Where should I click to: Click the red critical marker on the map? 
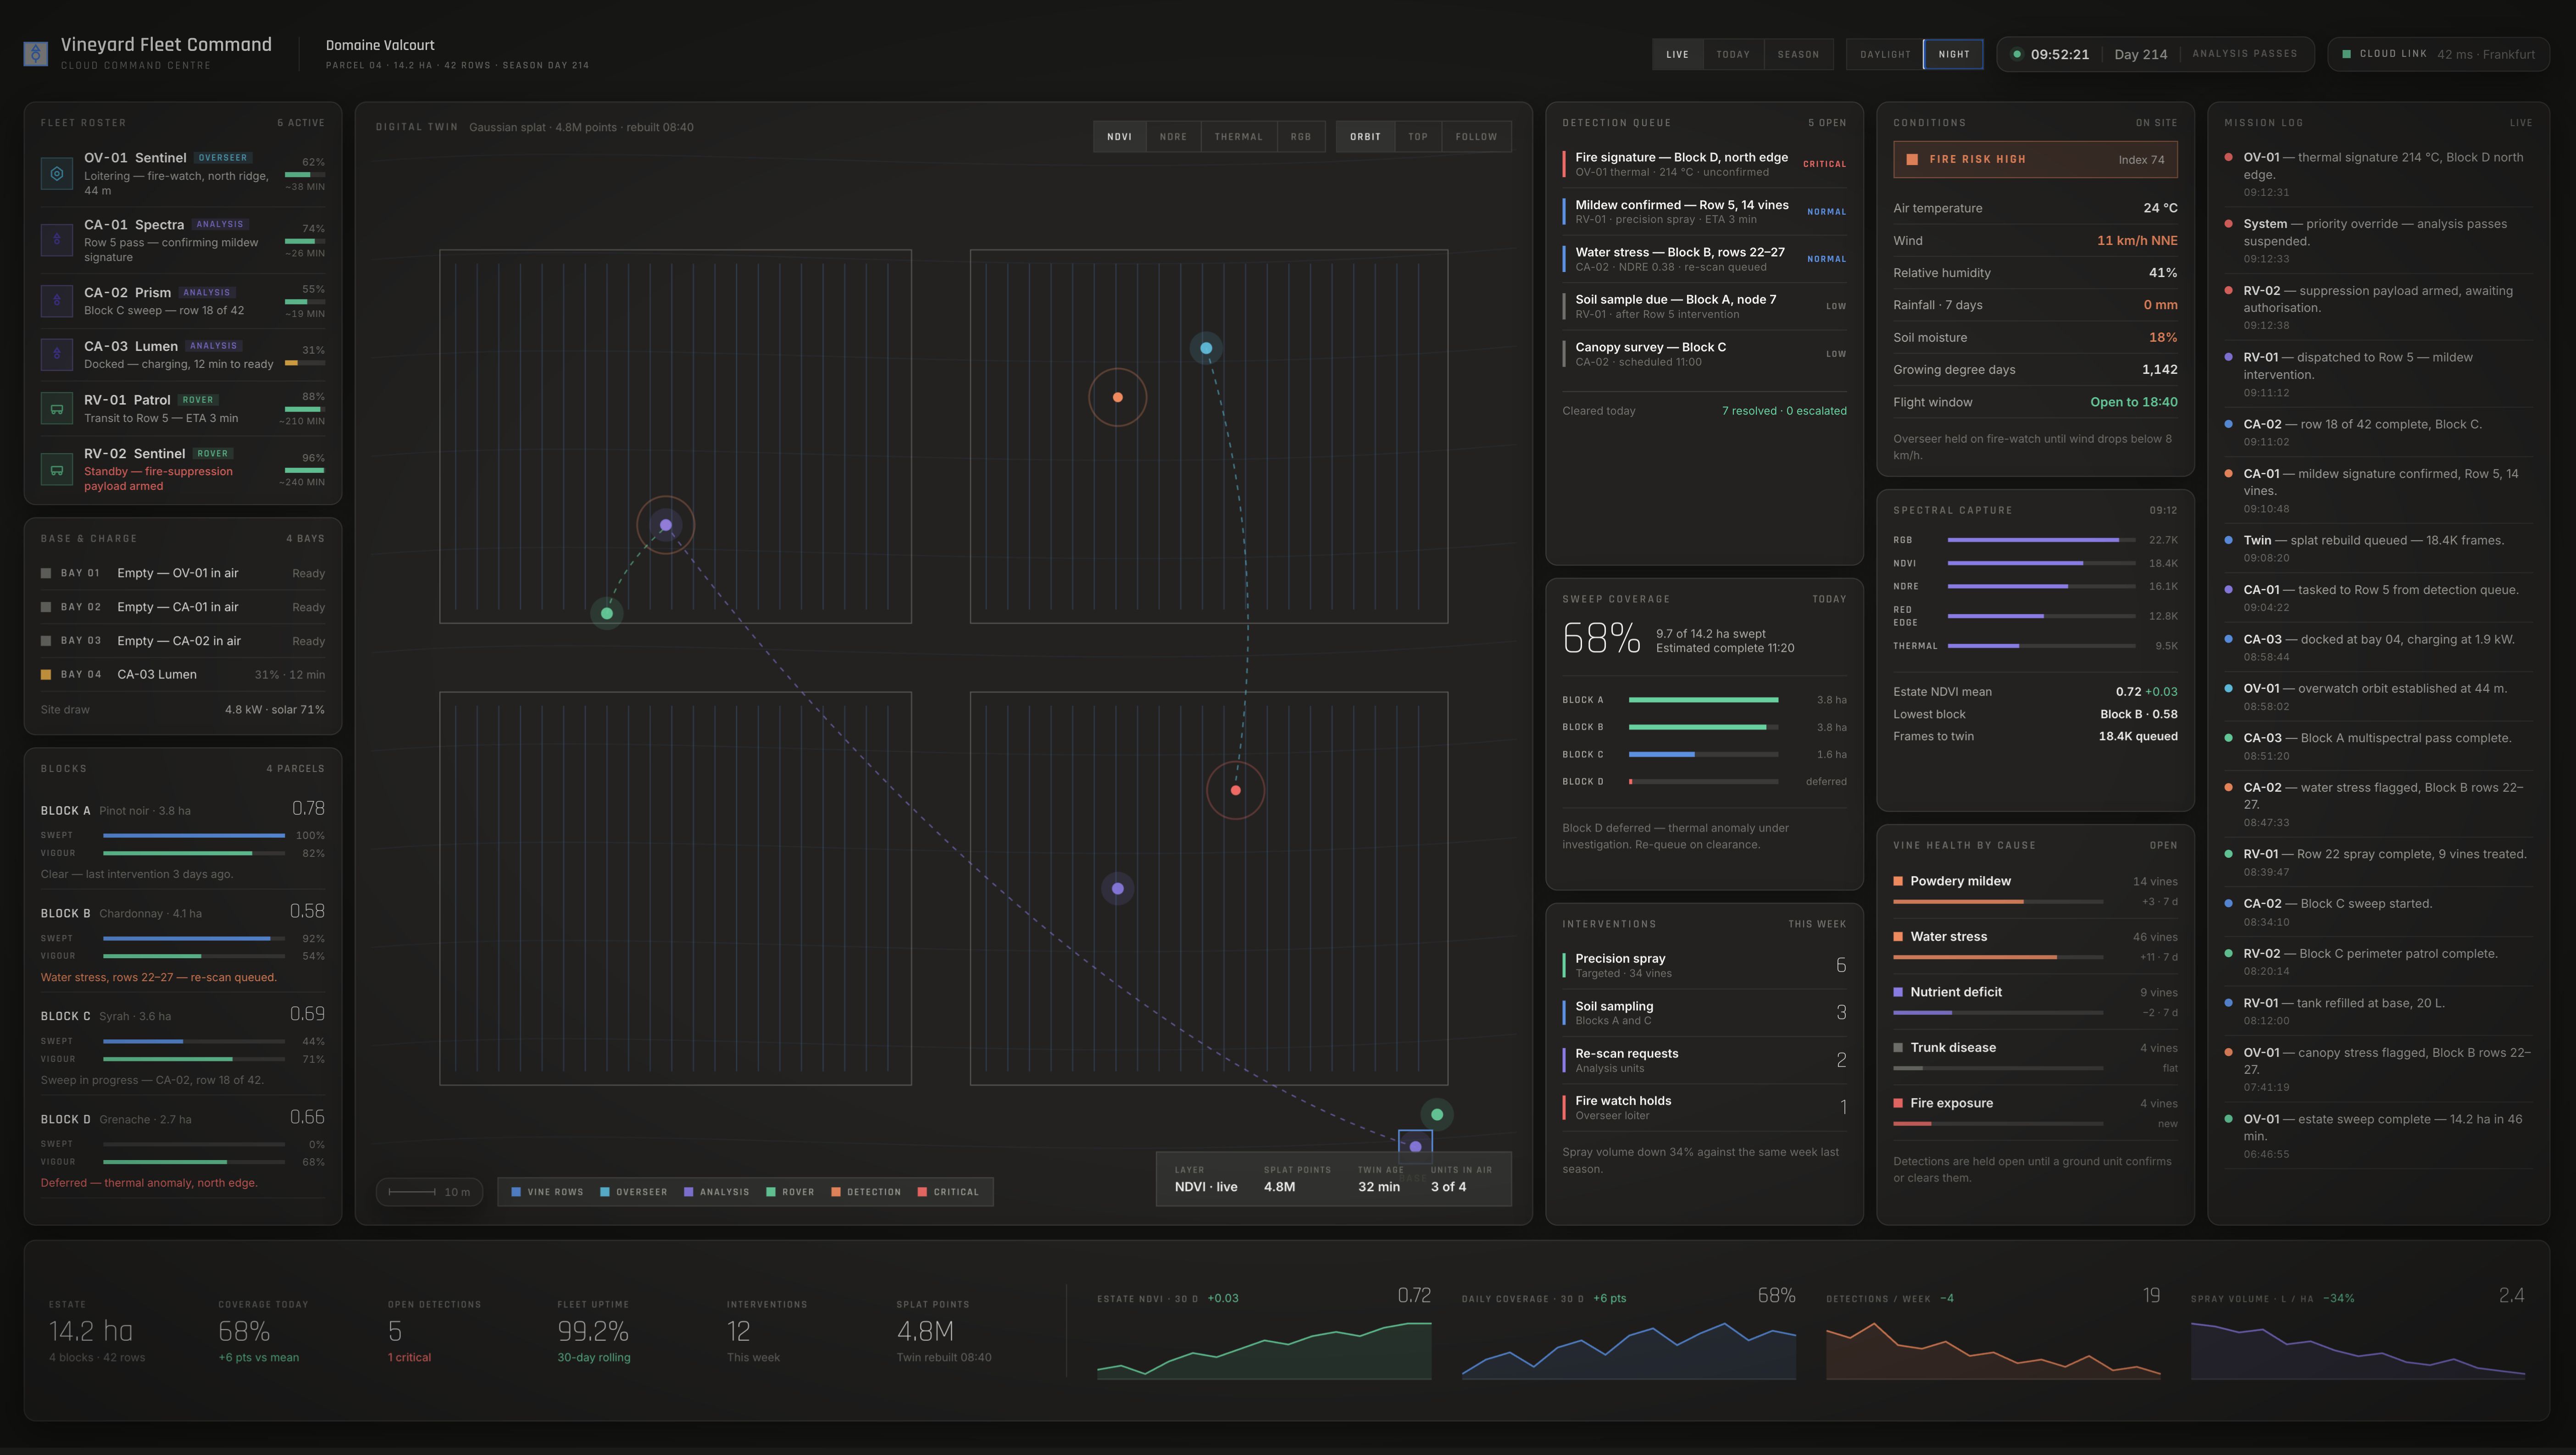click(x=1236, y=790)
